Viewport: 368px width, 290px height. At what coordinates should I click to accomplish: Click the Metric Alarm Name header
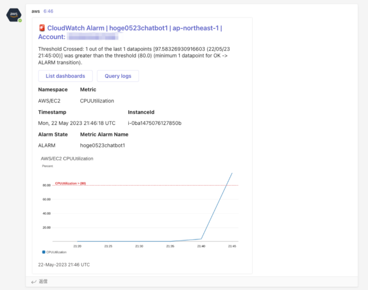point(104,134)
